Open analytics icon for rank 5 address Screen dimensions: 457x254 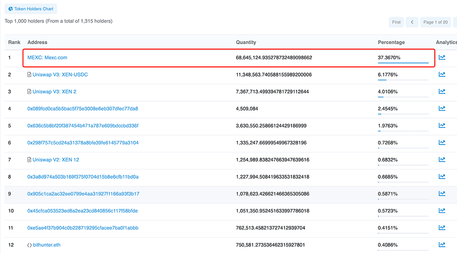point(442,125)
